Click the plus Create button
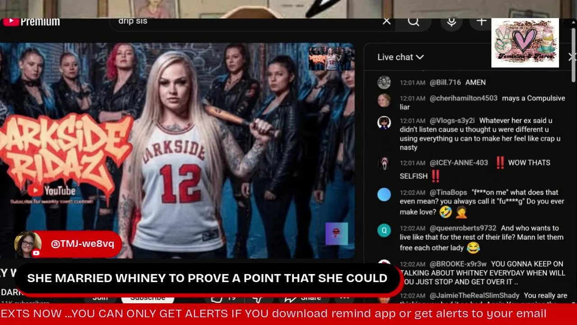The height and width of the screenshot is (325, 577). point(481,22)
